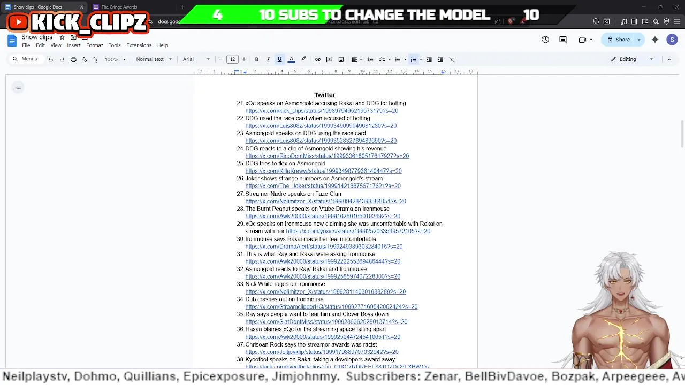Clear text formatting
The height and width of the screenshot is (385, 685).
(x=452, y=59)
